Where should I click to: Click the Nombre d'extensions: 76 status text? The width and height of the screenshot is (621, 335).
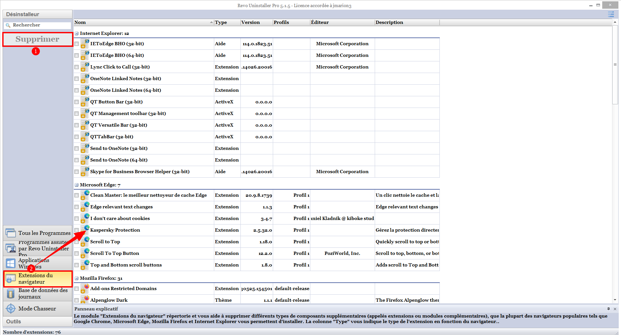32,332
